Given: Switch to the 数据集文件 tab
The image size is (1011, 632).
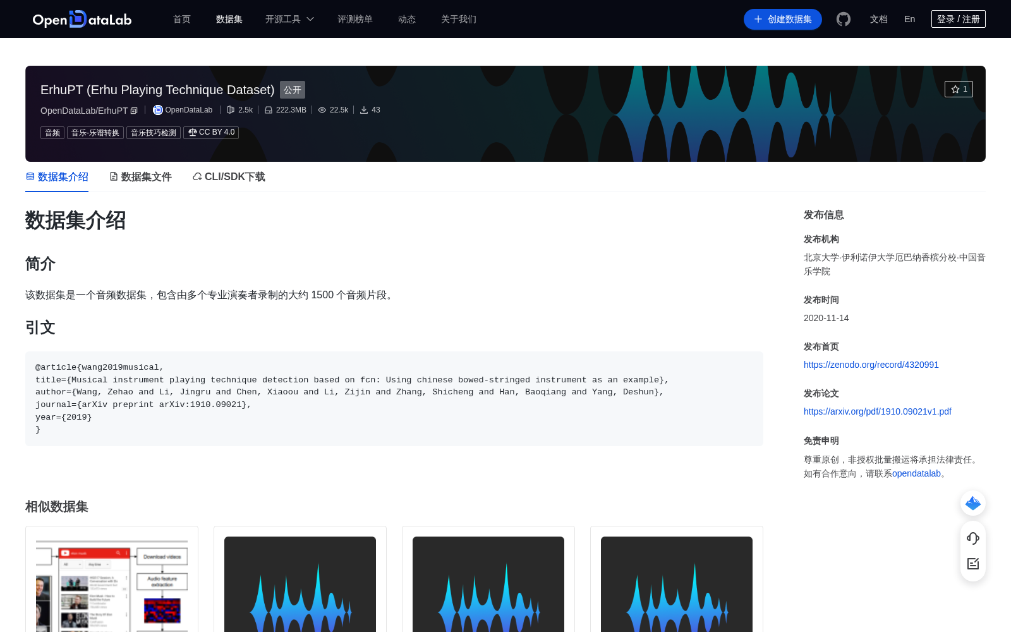Looking at the screenshot, I should tap(140, 177).
